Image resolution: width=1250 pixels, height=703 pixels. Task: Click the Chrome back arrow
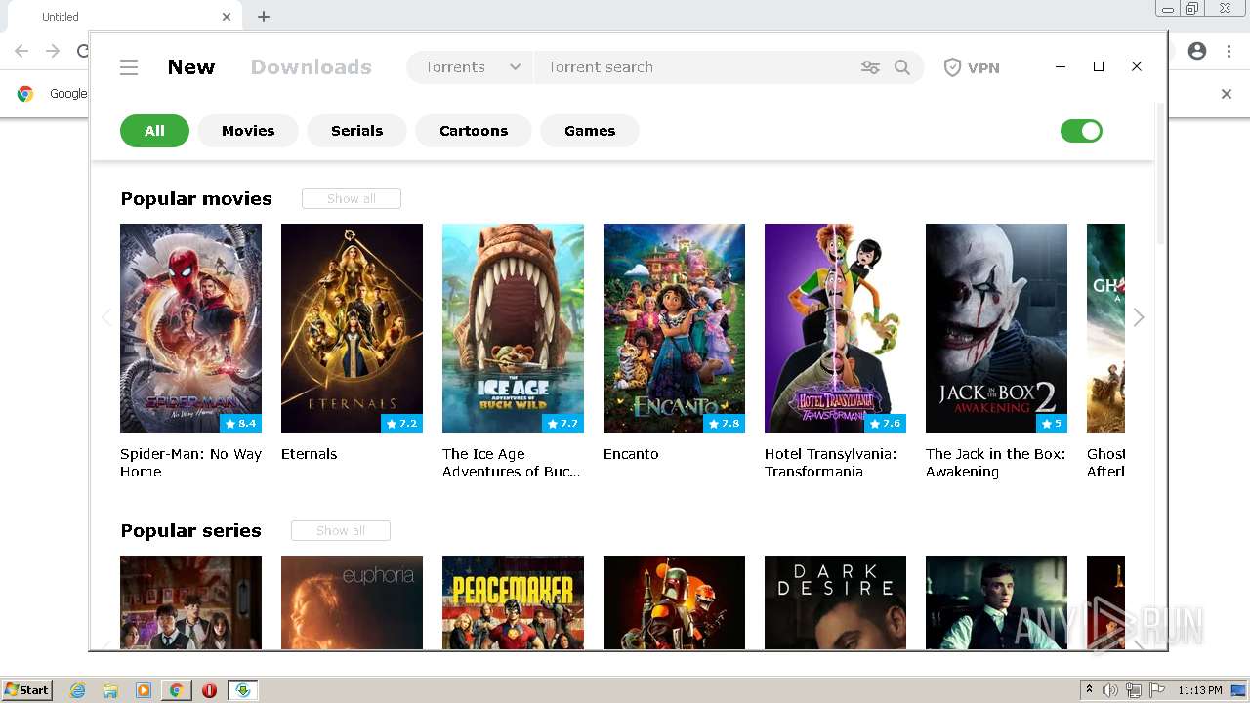[x=21, y=51]
